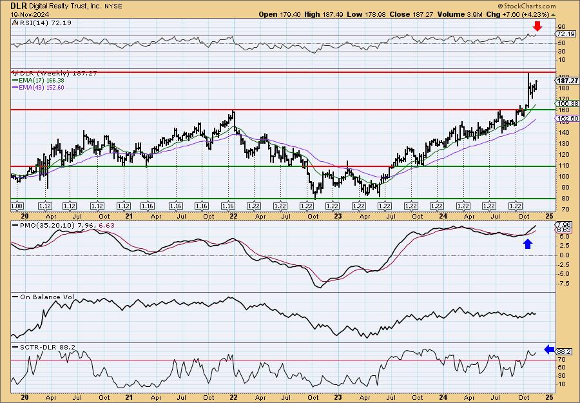The height and width of the screenshot is (403, 580).
Task: Click the High 187.49 value
Action: (324, 14)
